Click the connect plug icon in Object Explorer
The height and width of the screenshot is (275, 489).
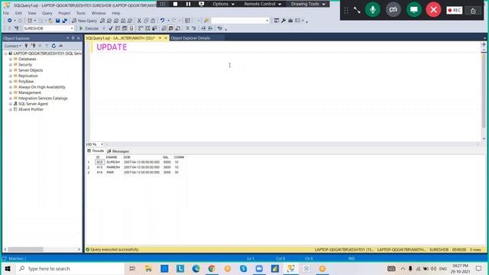[x=26, y=46]
